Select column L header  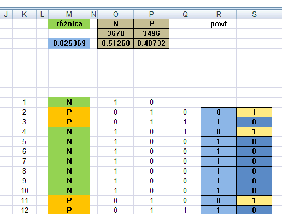coord(42,14)
